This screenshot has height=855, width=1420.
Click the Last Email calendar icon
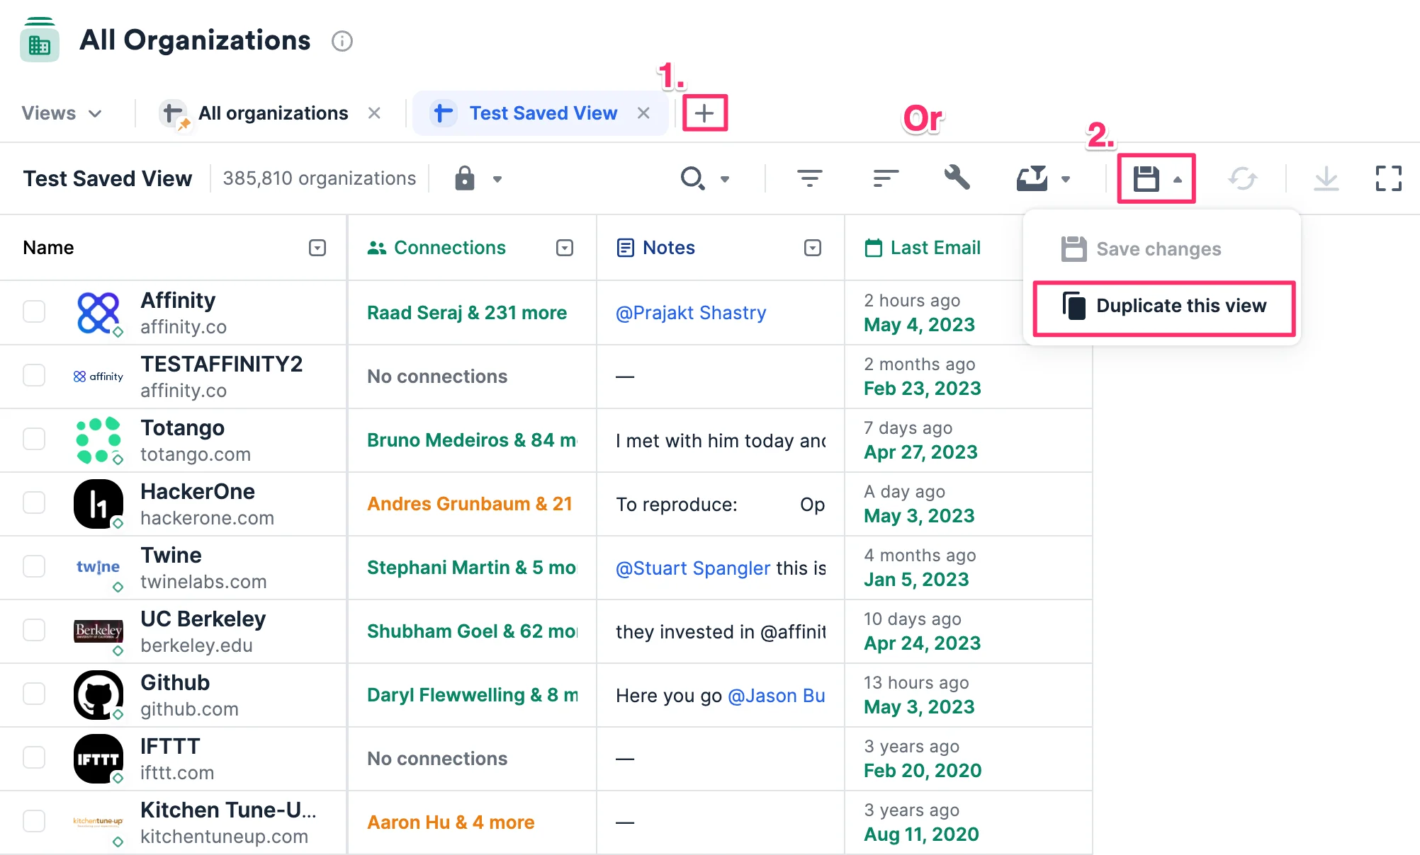point(874,248)
